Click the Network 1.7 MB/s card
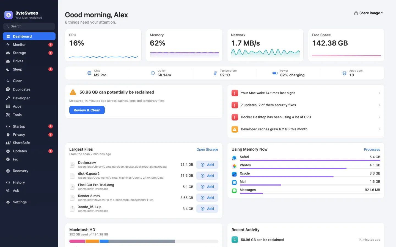Screen dimensions: 396x247 tap(265, 45)
